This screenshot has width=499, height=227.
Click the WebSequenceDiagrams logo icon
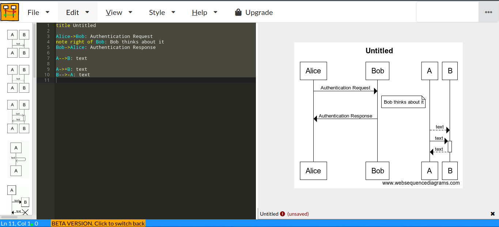click(x=10, y=12)
